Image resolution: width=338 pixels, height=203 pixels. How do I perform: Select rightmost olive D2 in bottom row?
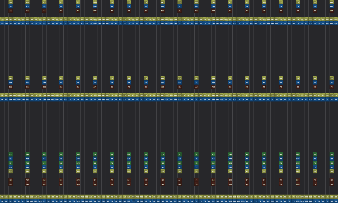pos(336,197)
